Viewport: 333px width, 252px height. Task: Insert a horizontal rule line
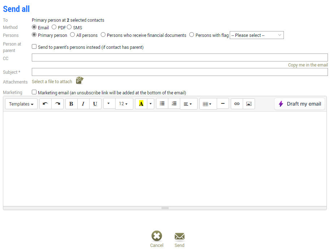click(x=223, y=103)
